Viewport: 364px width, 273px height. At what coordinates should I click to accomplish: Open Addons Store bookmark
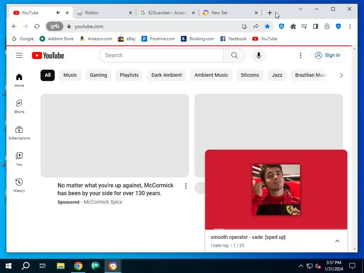57,39
